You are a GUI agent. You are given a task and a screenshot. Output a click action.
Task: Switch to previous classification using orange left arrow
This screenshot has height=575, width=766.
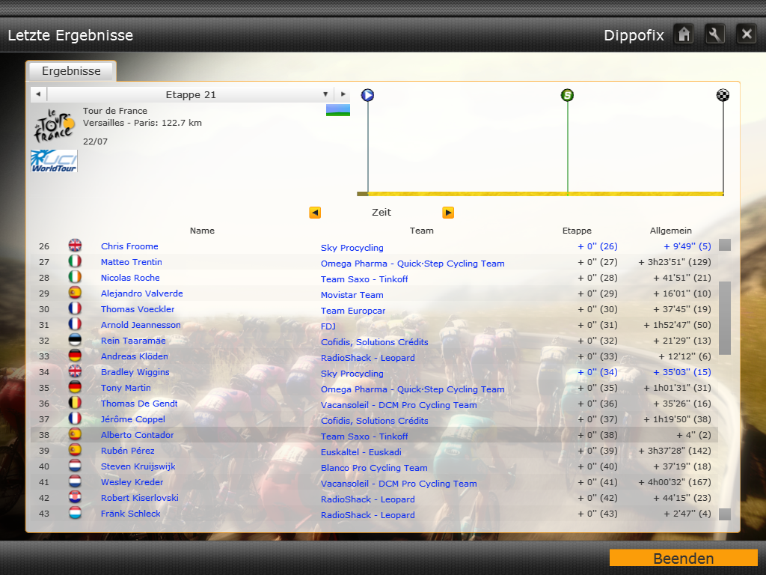tap(315, 213)
